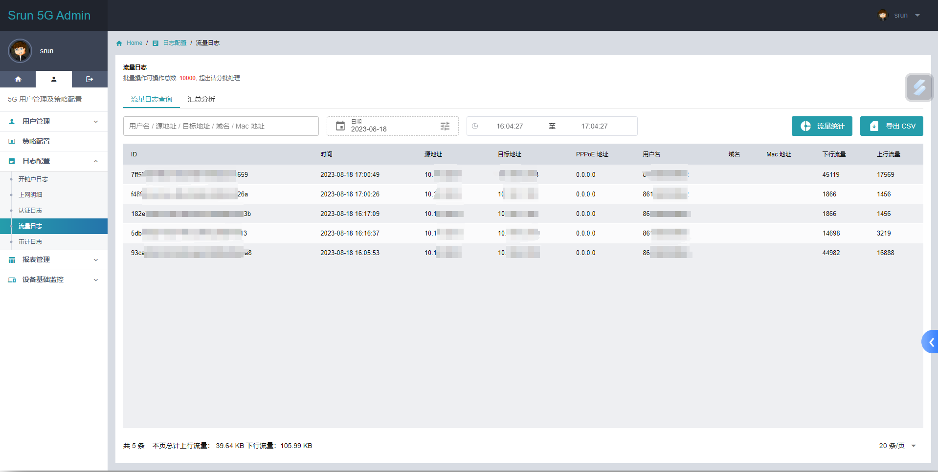Switch to 汇总分析 tab

click(201, 99)
